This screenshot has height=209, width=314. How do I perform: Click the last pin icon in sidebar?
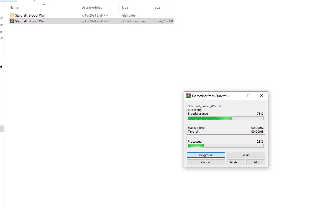point(1,38)
